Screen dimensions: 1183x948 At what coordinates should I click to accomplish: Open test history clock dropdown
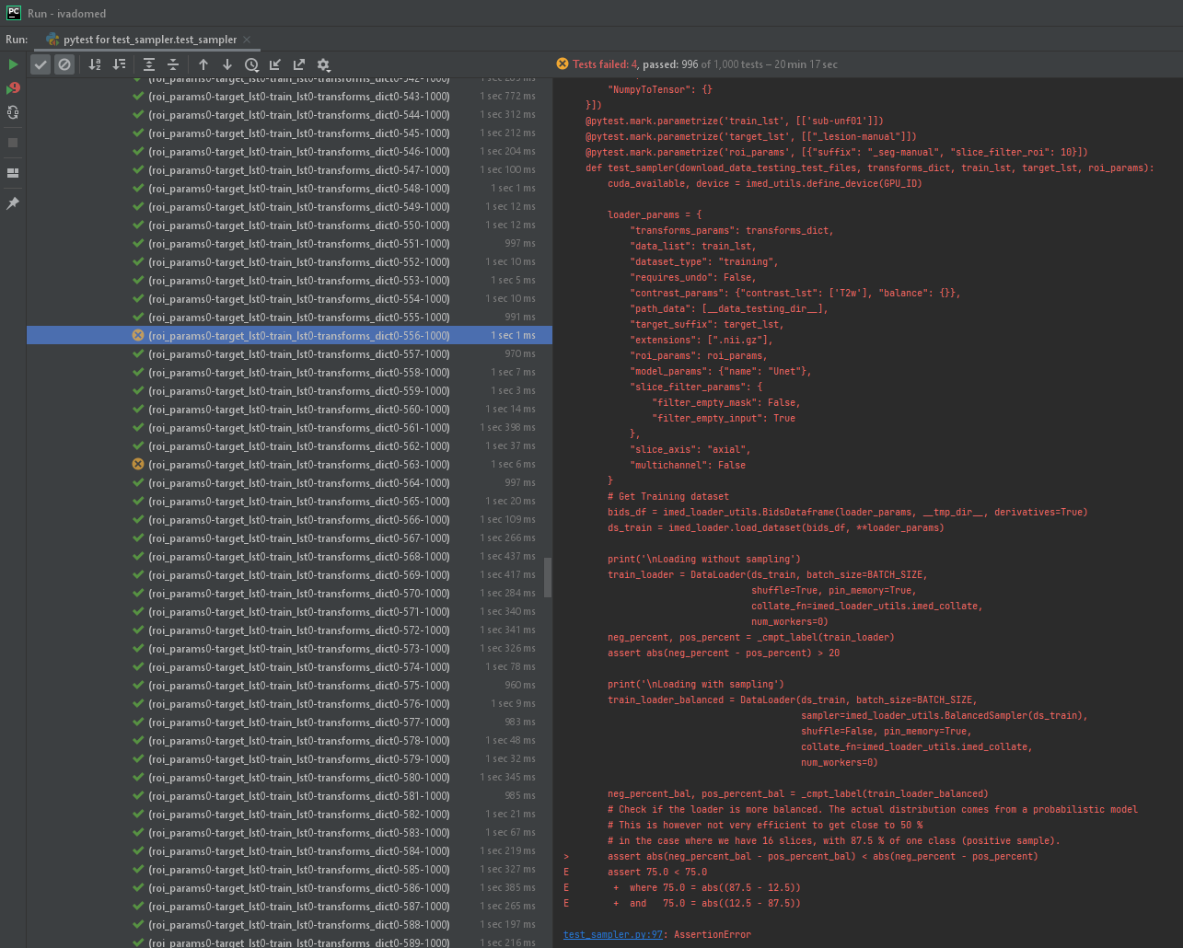251,64
